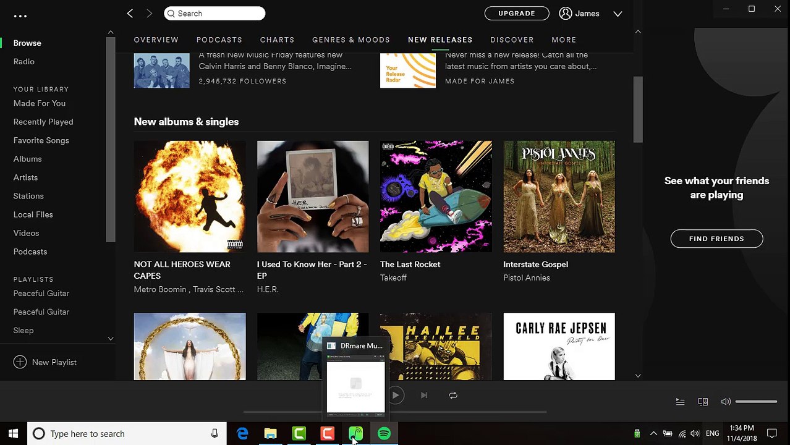This screenshot has width=790, height=445.
Task: Adjust the volume slider
Action: tap(756, 402)
